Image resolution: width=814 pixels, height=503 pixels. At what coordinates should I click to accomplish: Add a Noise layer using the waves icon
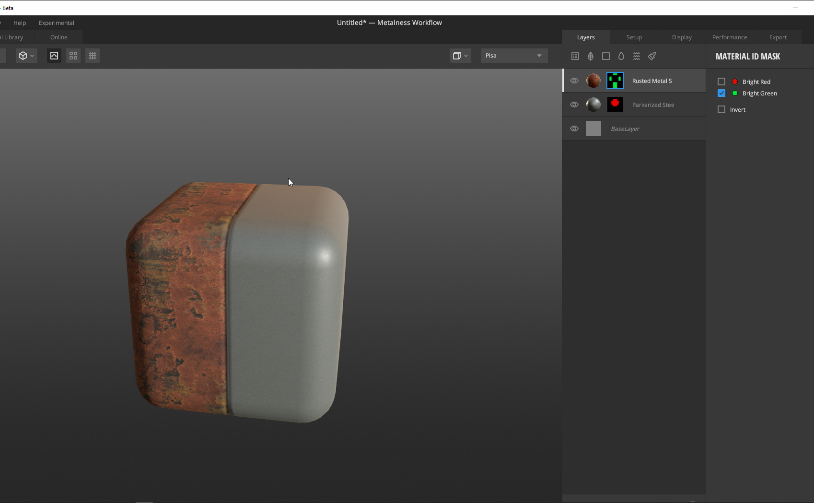click(x=636, y=56)
